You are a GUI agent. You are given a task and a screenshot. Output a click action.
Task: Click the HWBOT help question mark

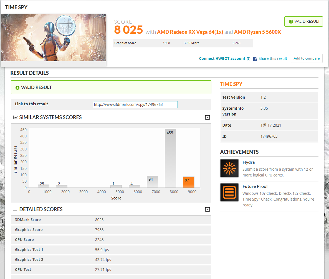pyautogui.click(x=249, y=59)
